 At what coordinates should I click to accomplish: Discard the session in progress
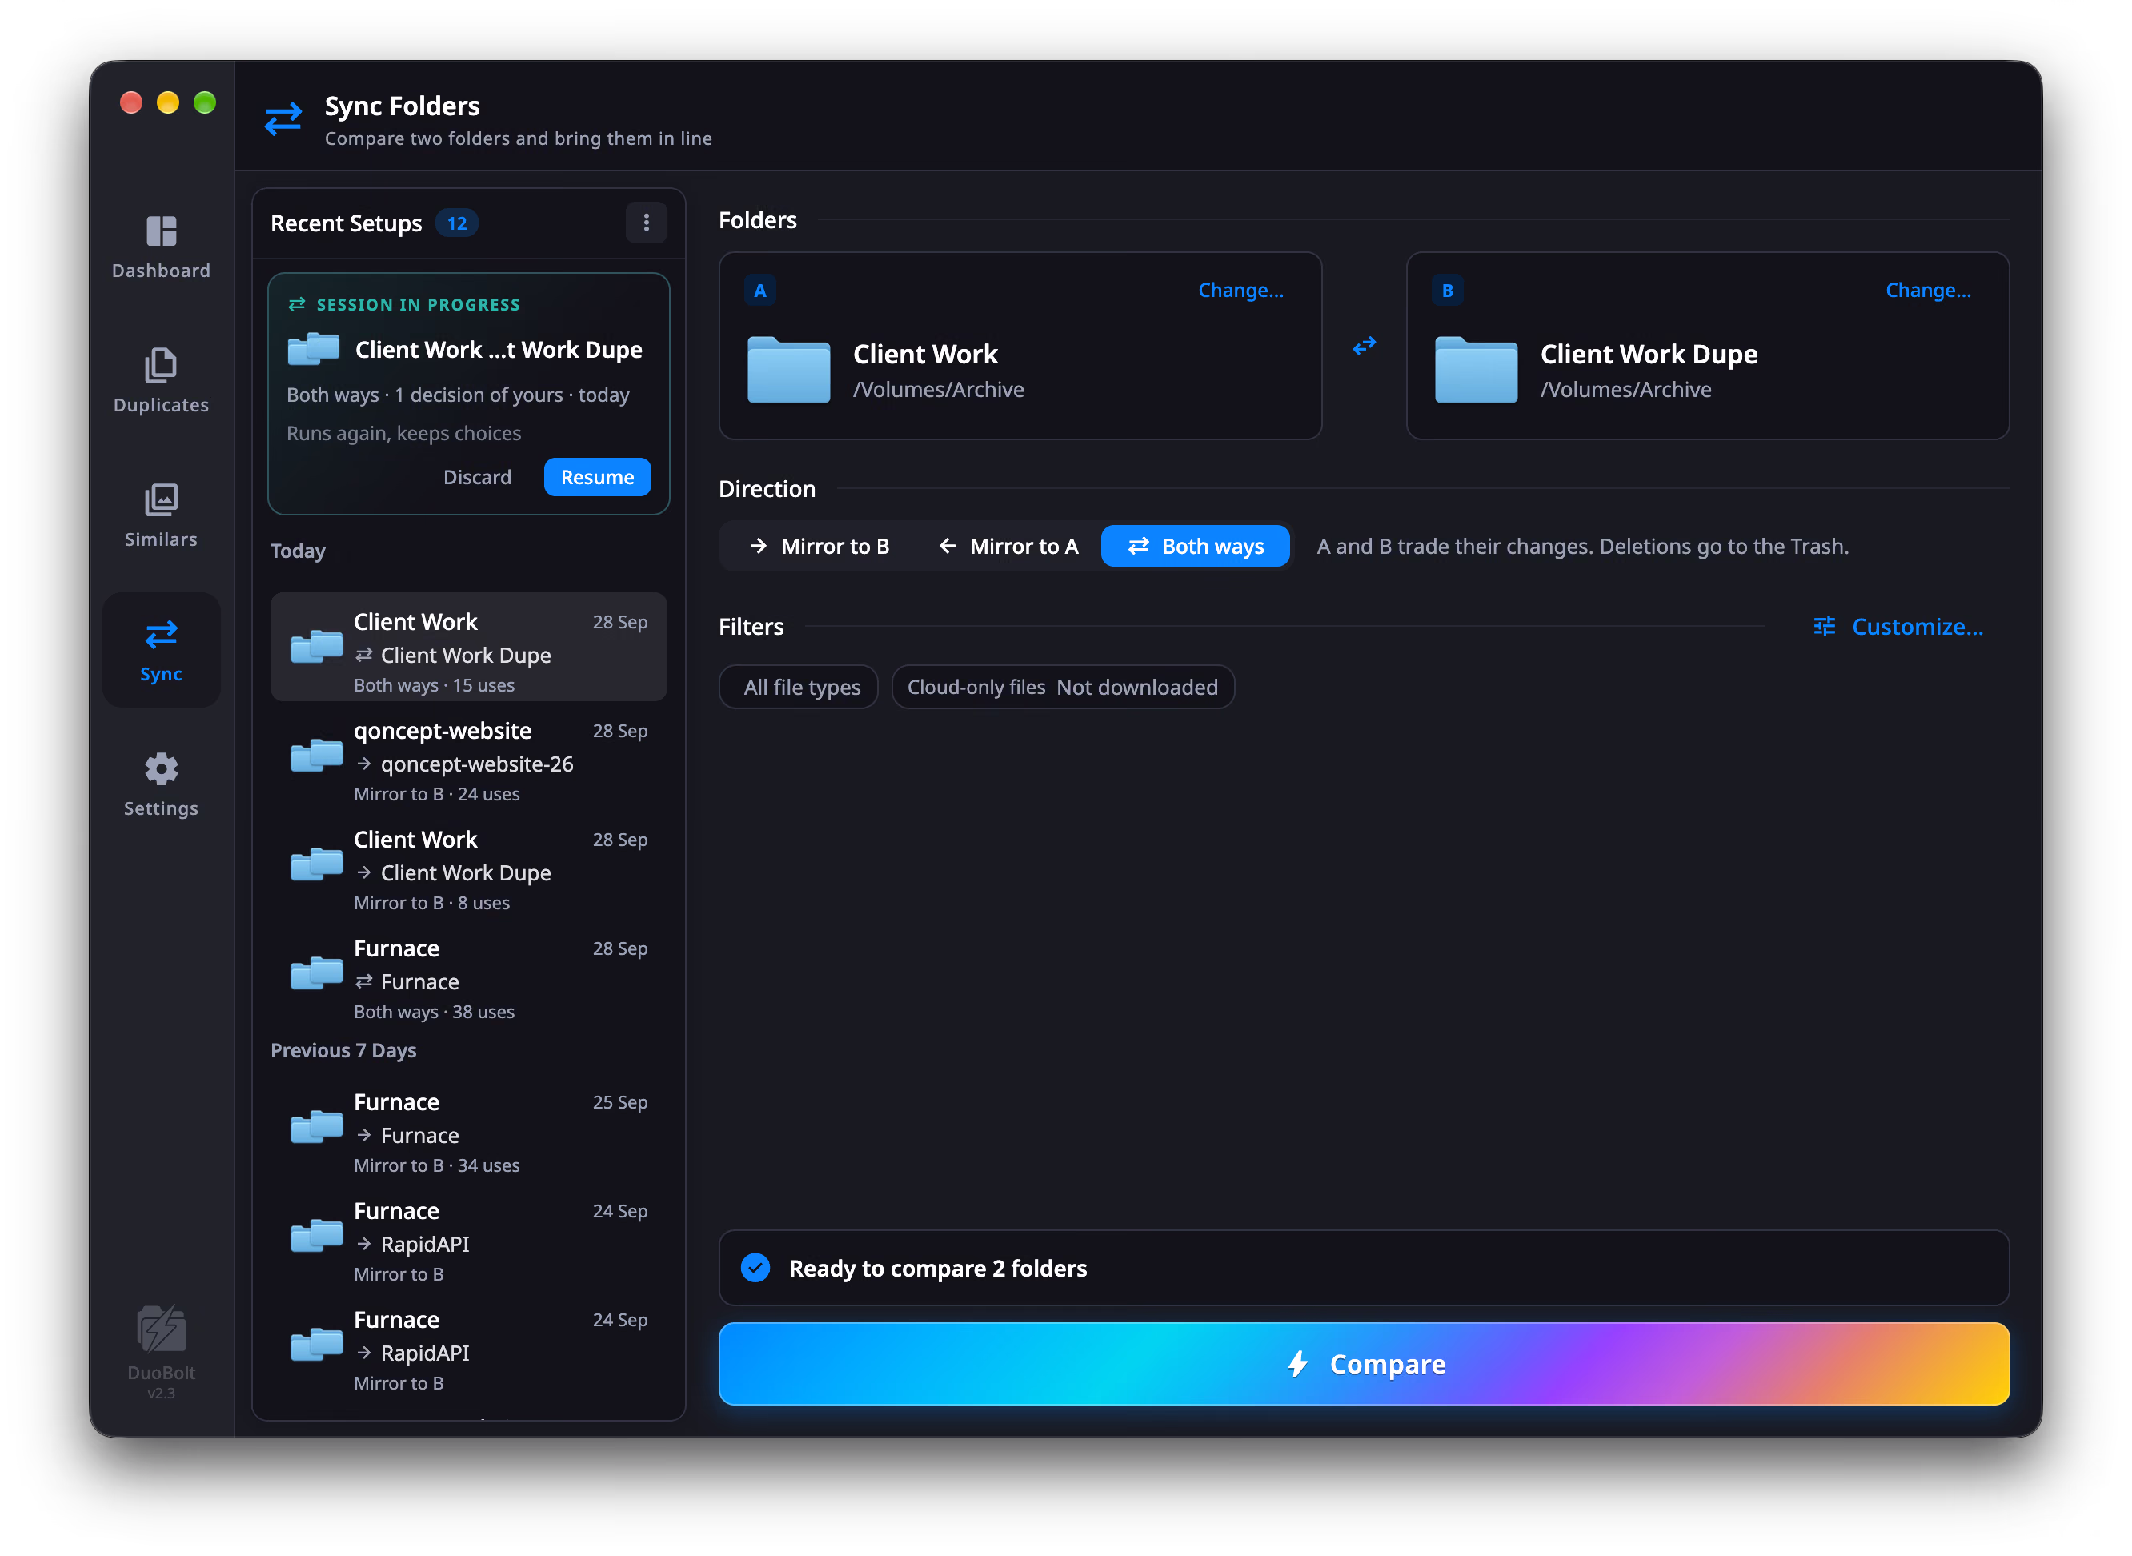tap(478, 478)
